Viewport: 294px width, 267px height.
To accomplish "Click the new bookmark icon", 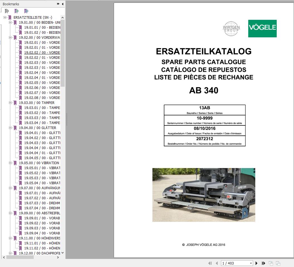I will [x=16, y=11].
